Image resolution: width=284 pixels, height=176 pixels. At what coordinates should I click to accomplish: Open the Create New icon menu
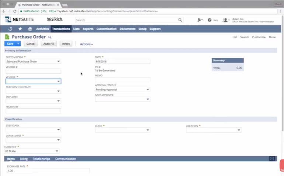click(200, 20)
